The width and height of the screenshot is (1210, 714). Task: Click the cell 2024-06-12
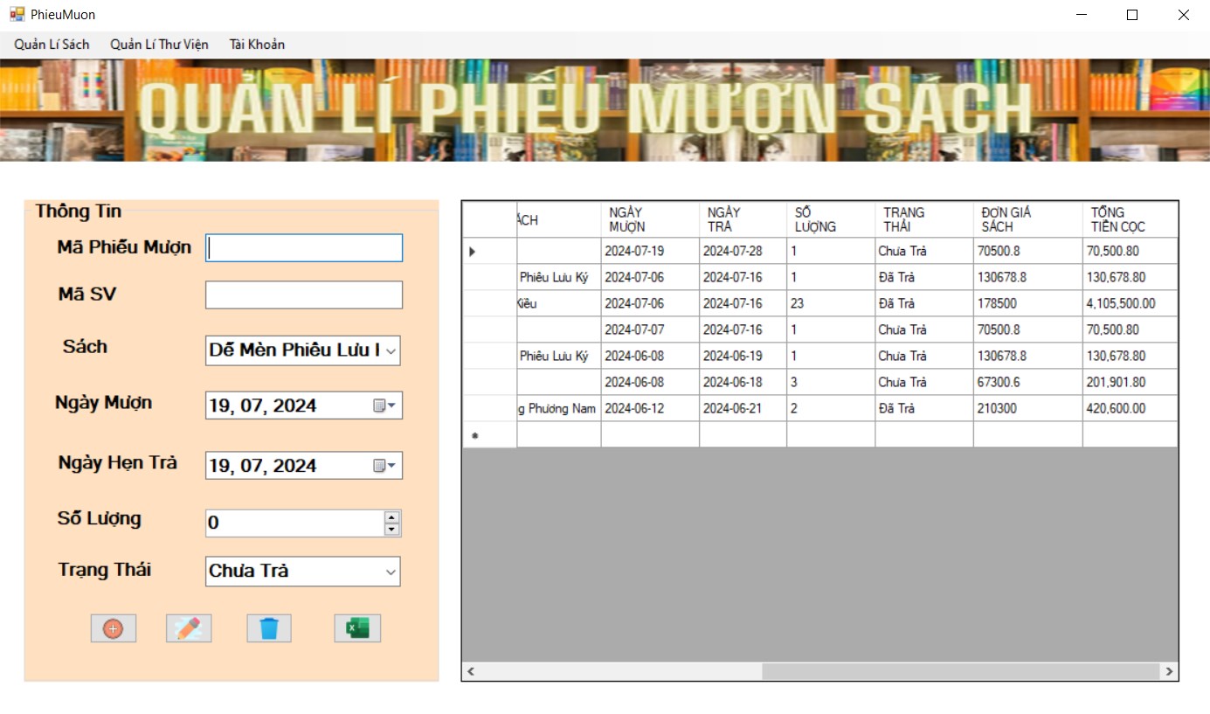(650, 408)
